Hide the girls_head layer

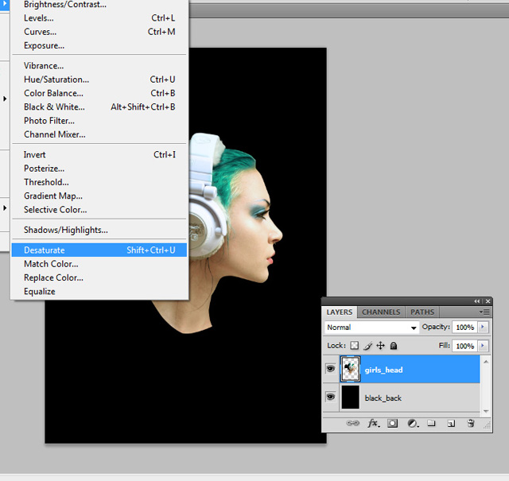click(x=330, y=370)
